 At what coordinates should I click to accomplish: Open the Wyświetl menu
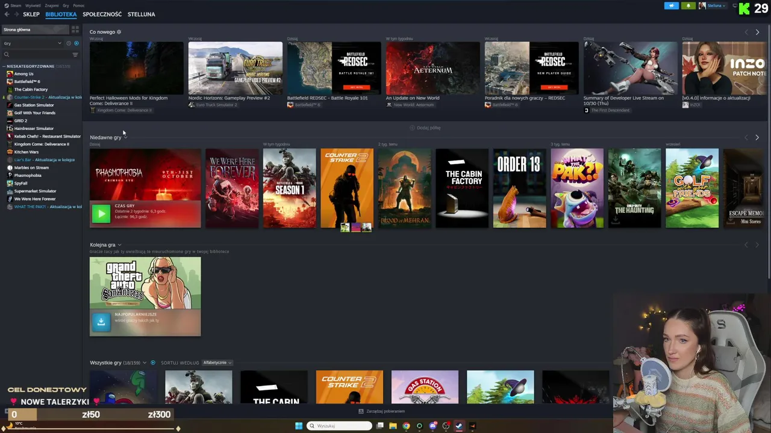(x=33, y=5)
